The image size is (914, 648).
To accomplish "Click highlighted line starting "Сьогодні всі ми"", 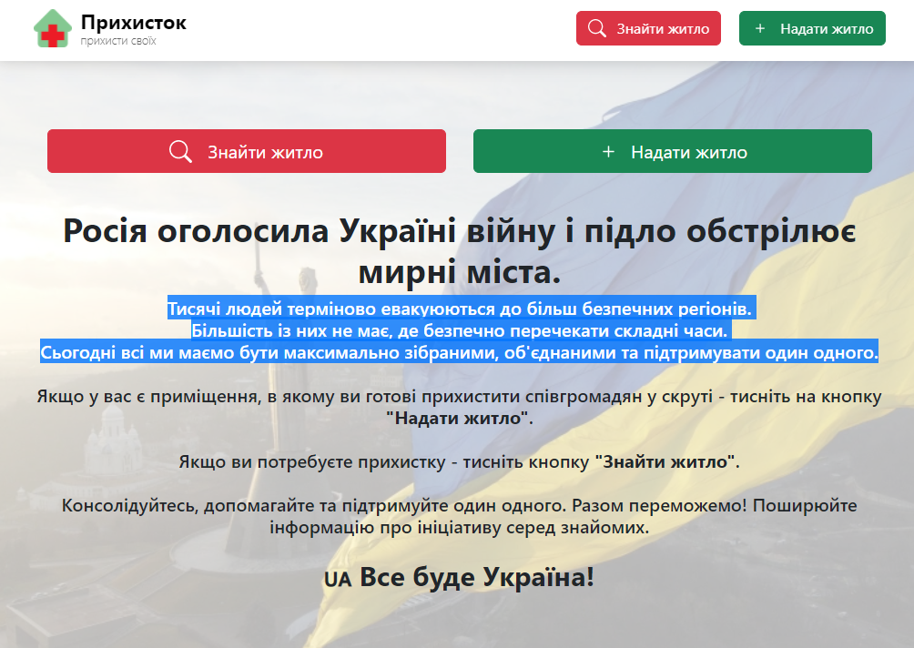I will (459, 352).
